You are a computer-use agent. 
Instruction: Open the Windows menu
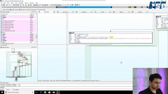coord(32,3)
